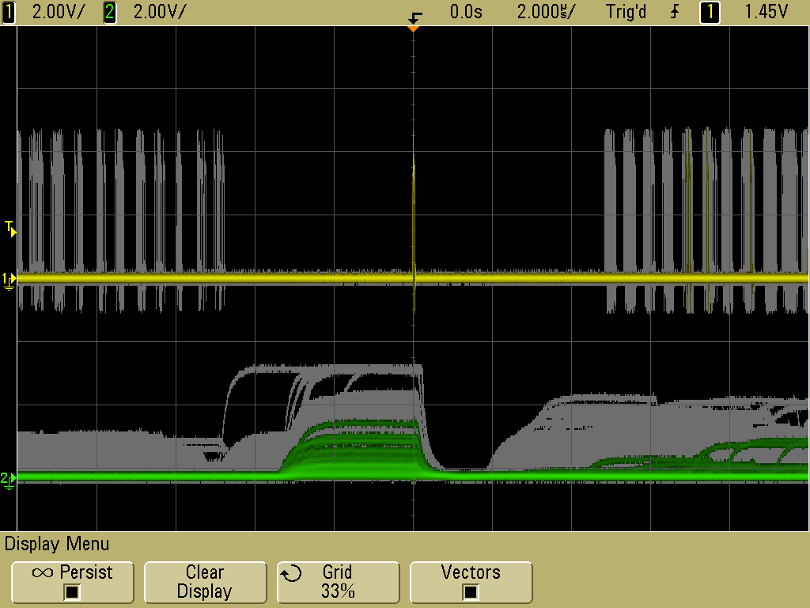Click the Clear Display softkey
The height and width of the screenshot is (608, 810).
pos(205,582)
